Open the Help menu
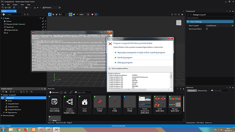The width and height of the screenshot is (235, 132). pos(29,5)
